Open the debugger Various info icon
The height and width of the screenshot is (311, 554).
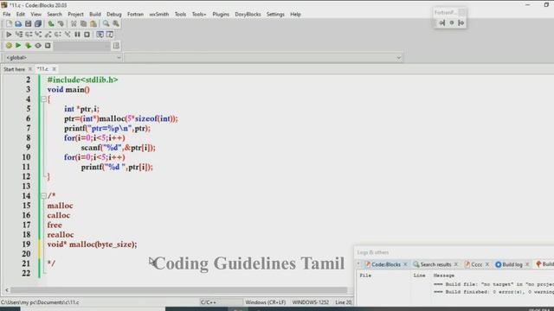pos(110,35)
